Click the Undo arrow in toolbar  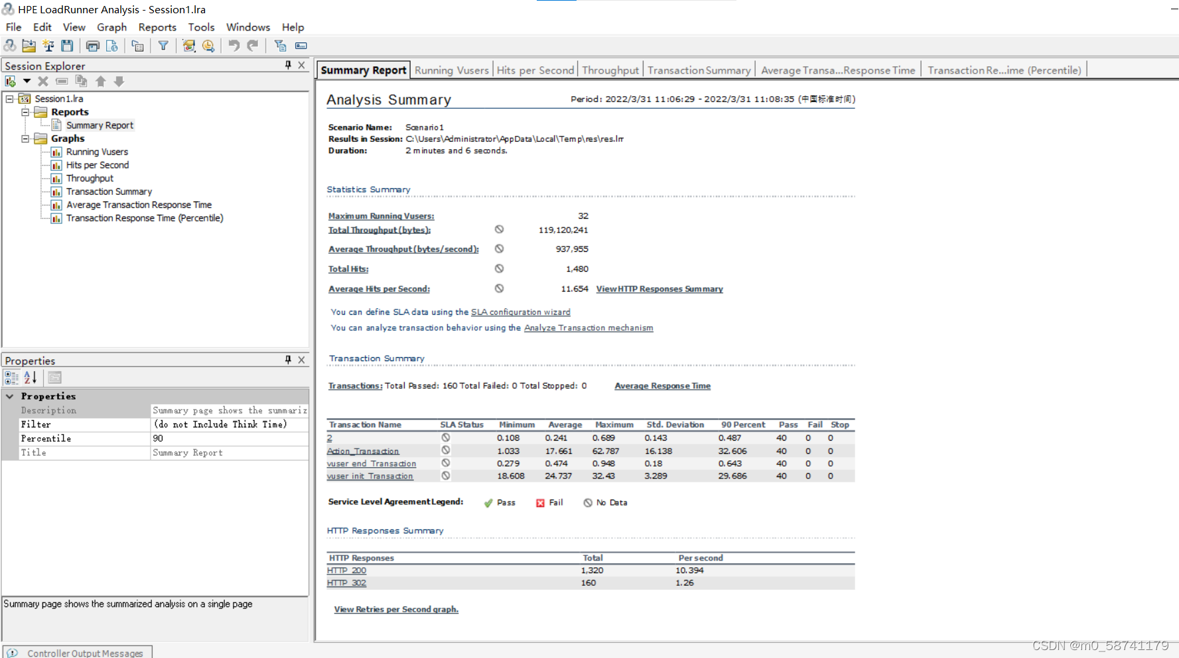pyautogui.click(x=234, y=46)
